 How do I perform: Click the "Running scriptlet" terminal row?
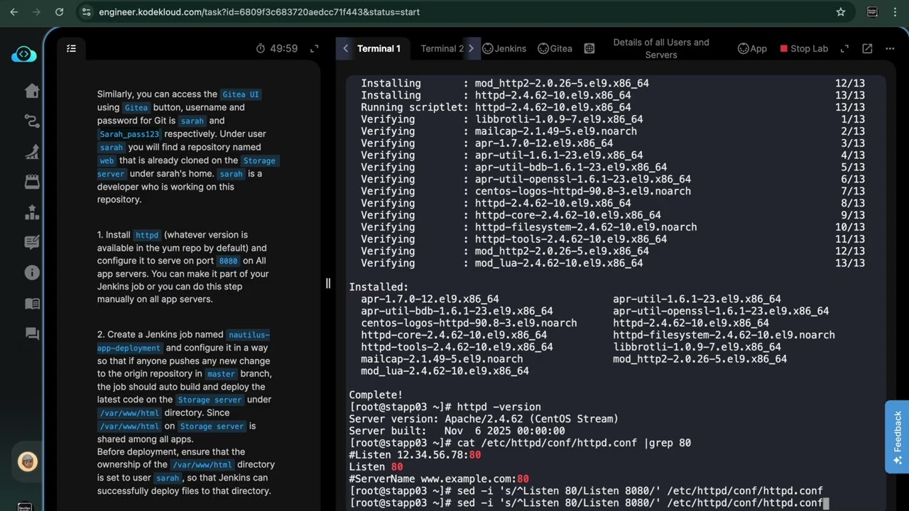click(x=613, y=107)
